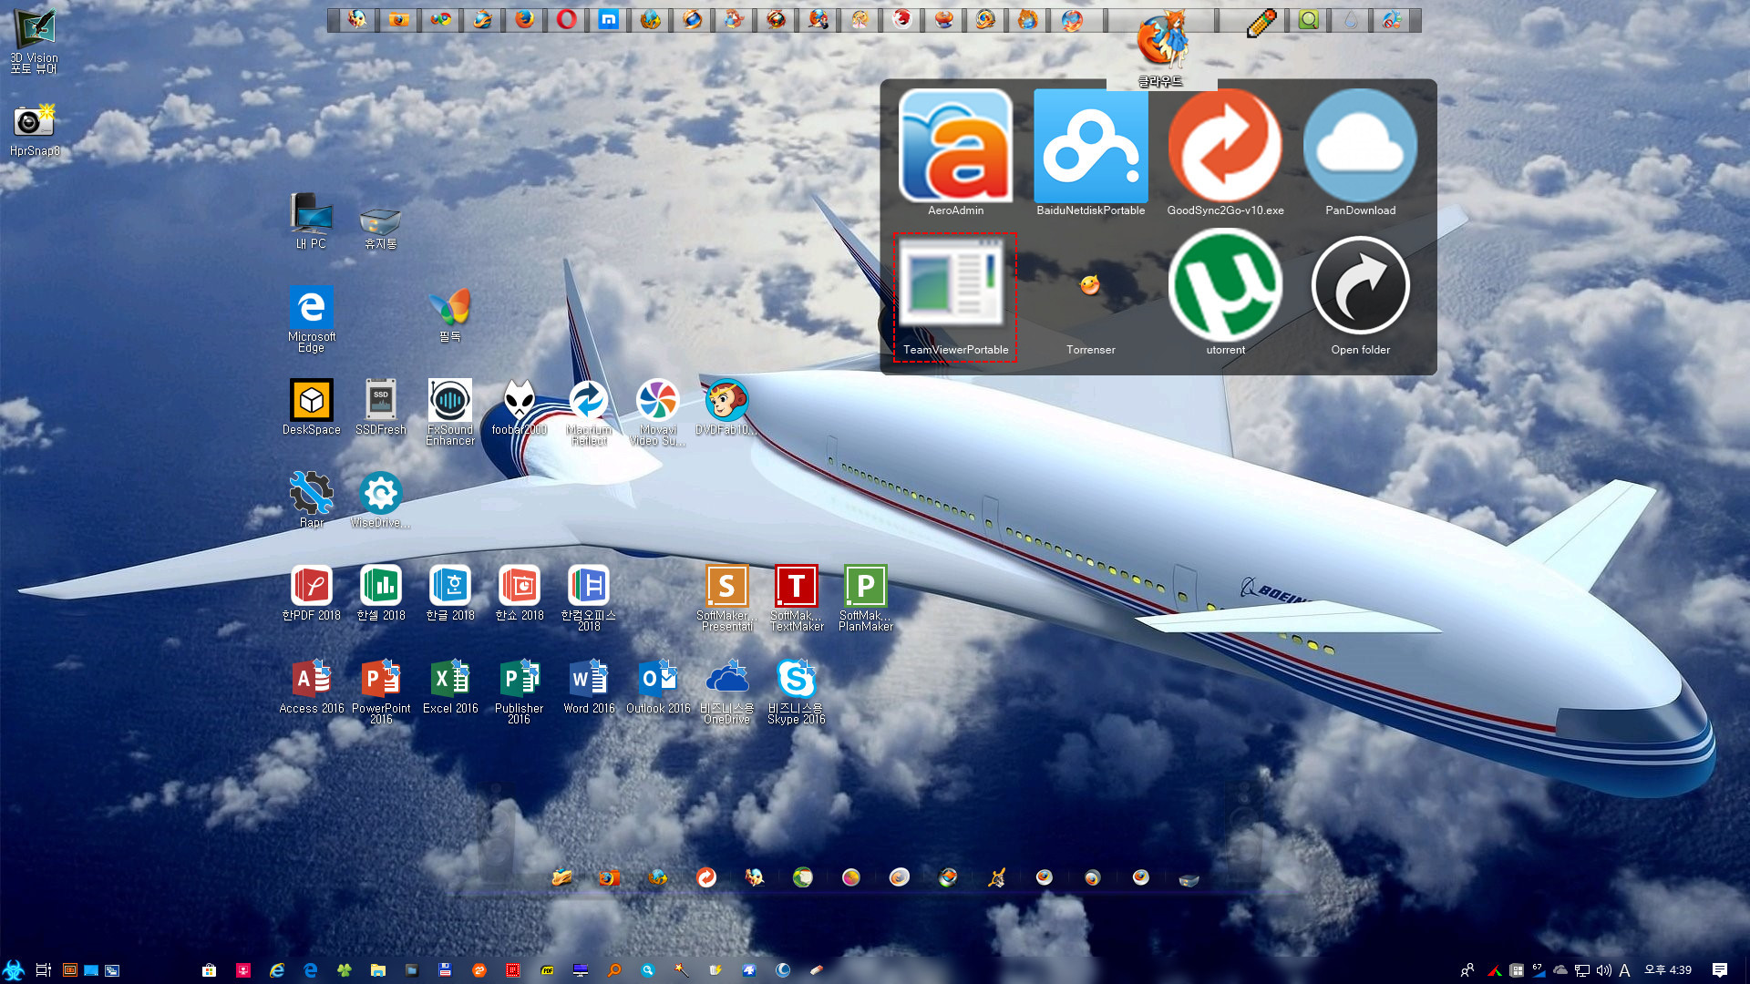Open the taskbar clock 오후 4:39
This screenshot has height=984, width=1750.
coord(1668,970)
